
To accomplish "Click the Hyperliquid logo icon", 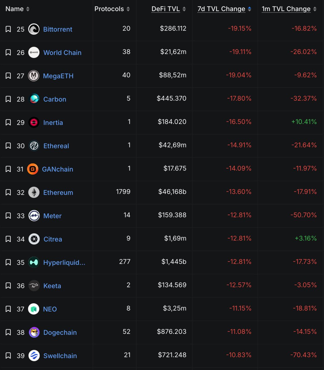I will [34, 262].
